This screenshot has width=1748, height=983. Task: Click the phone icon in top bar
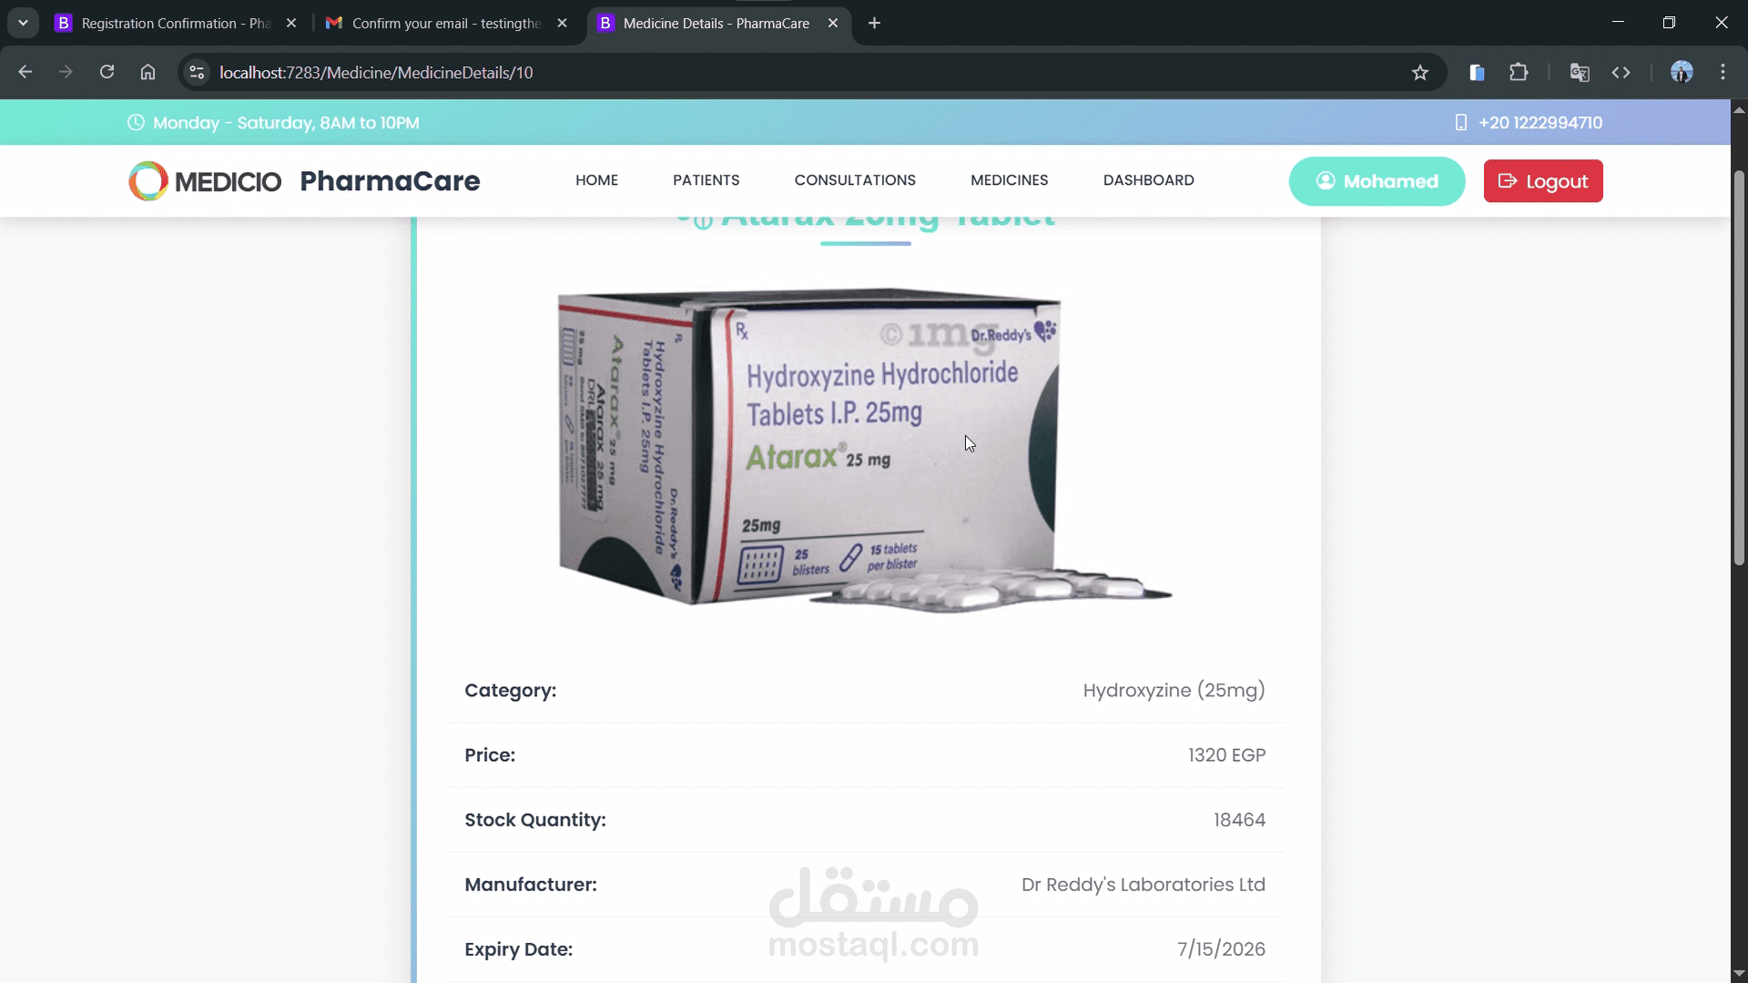click(1460, 122)
